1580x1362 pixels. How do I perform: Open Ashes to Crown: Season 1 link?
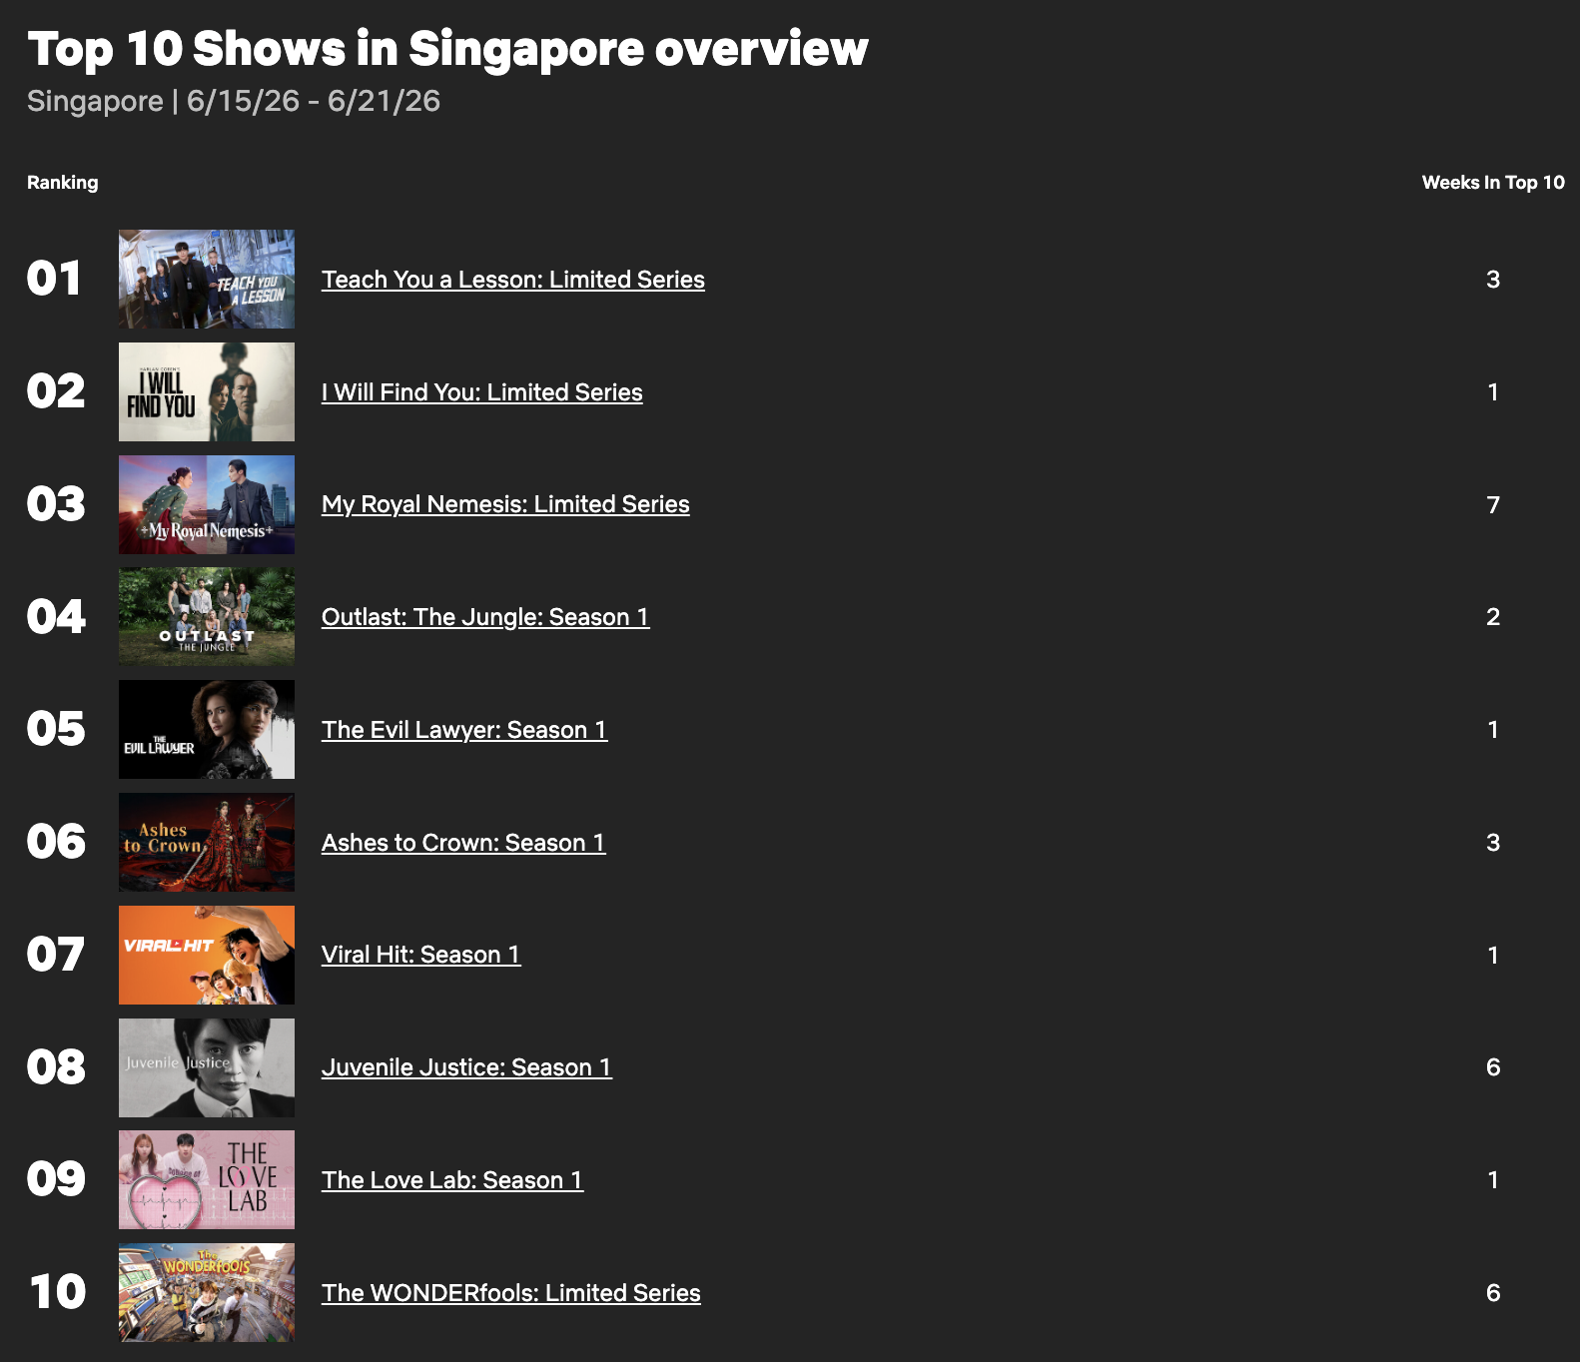point(463,843)
